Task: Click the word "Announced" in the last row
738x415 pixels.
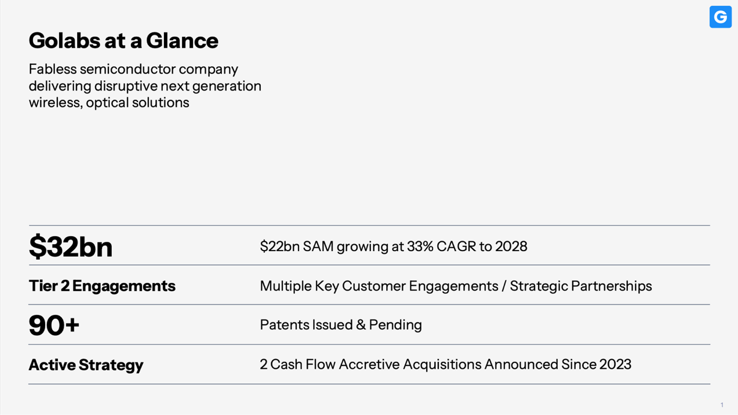Action: coord(521,365)
